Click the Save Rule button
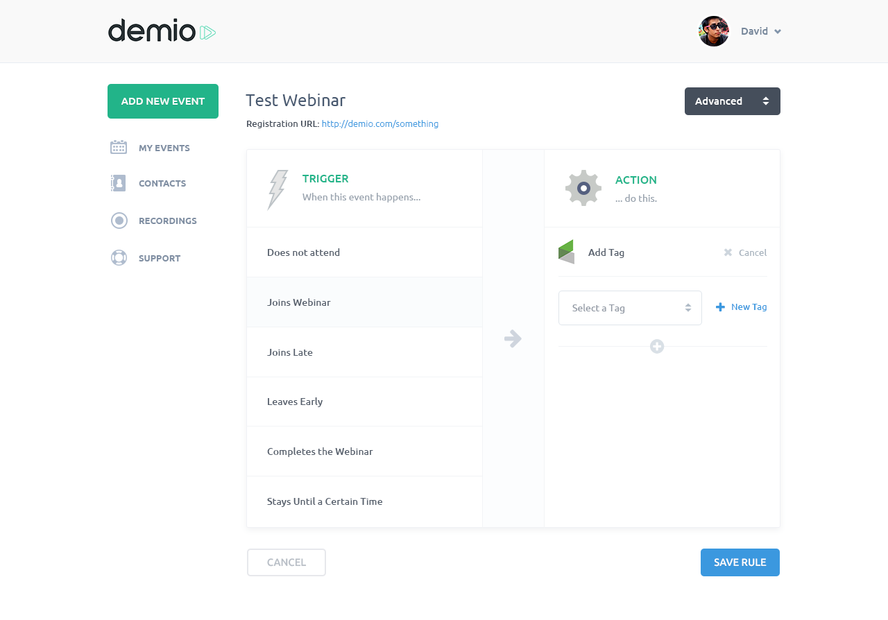This screenshot has width=888, height=620. tap(740, 562)
